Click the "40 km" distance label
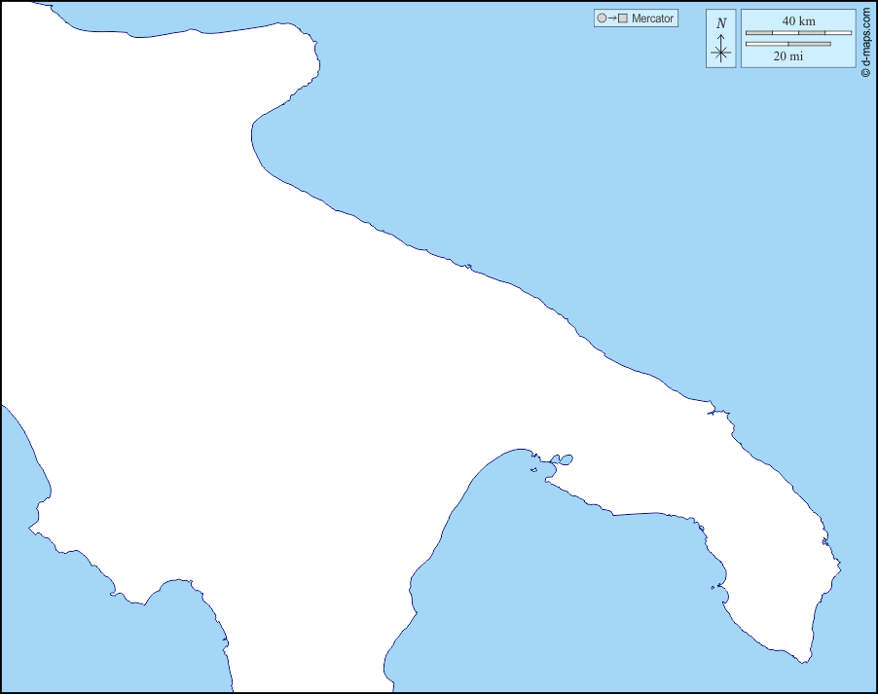878x694 pixels. pyautogui.click(x=798, y=21)
